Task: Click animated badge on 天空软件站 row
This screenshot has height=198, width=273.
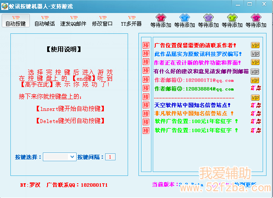Action: point(256,105)
